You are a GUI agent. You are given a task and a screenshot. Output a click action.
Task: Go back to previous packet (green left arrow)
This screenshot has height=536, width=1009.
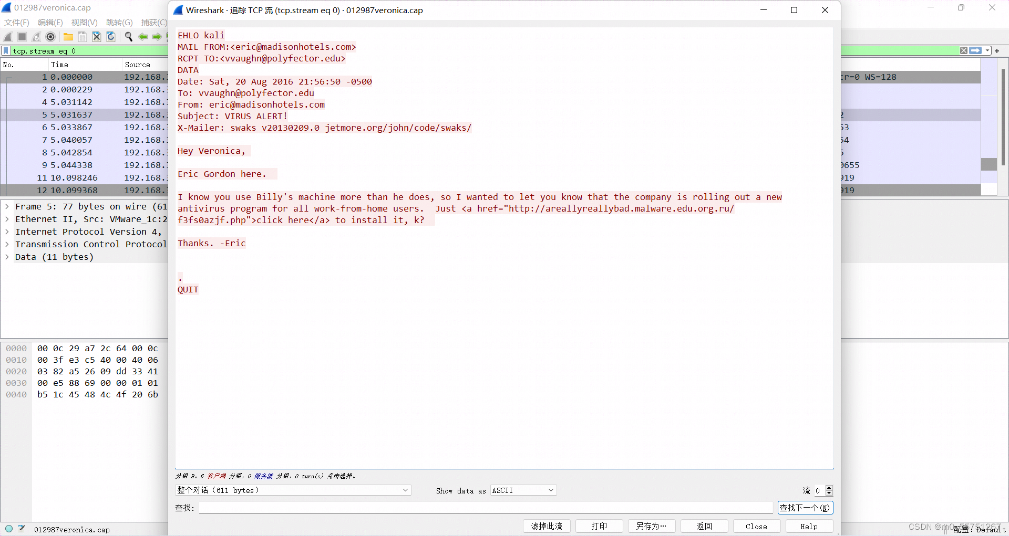(142, 37)
